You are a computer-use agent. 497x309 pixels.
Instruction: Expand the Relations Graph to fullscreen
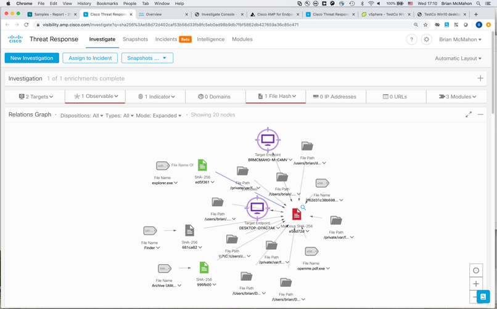[x=469, y=114]
